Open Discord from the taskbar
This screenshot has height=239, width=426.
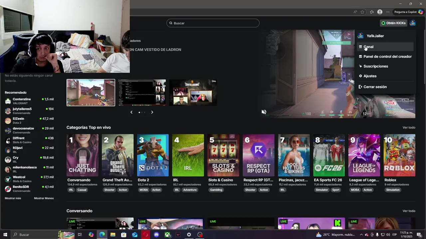pos(156,235)
